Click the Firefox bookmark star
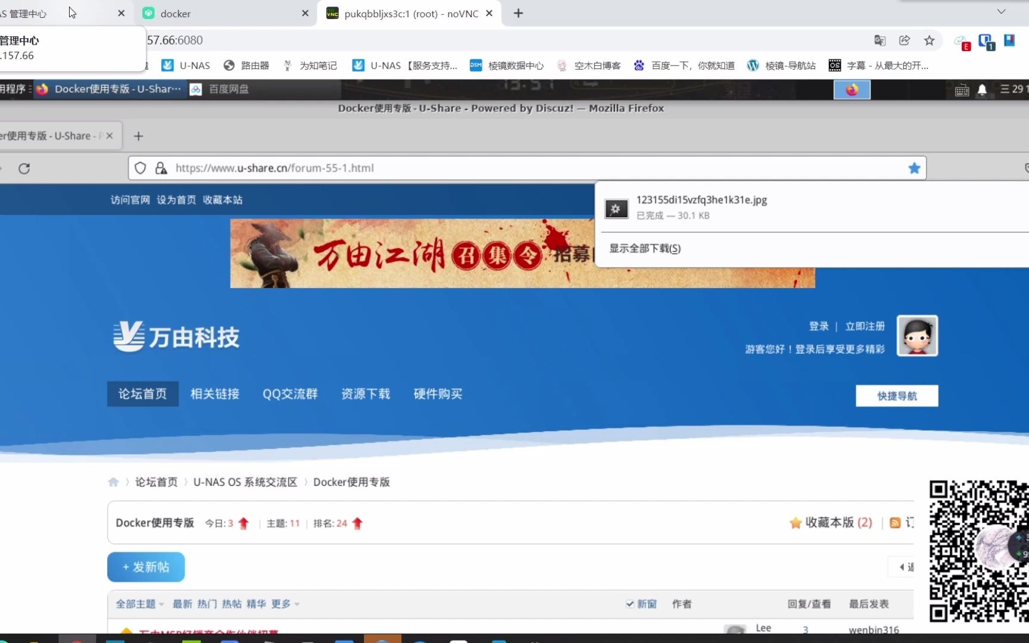Screen dimensions: 1029x643 914,168
